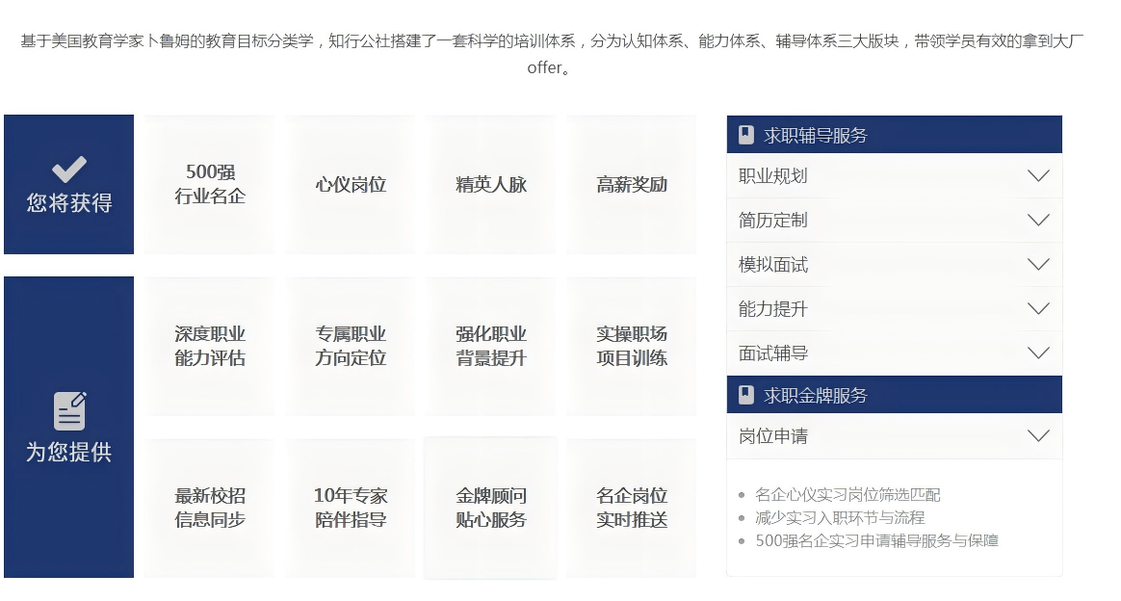This screenshot has height=601, width=1121.
Task: Click the bookmark icon beside 求职辅导服务
Action: click(743, 134)
